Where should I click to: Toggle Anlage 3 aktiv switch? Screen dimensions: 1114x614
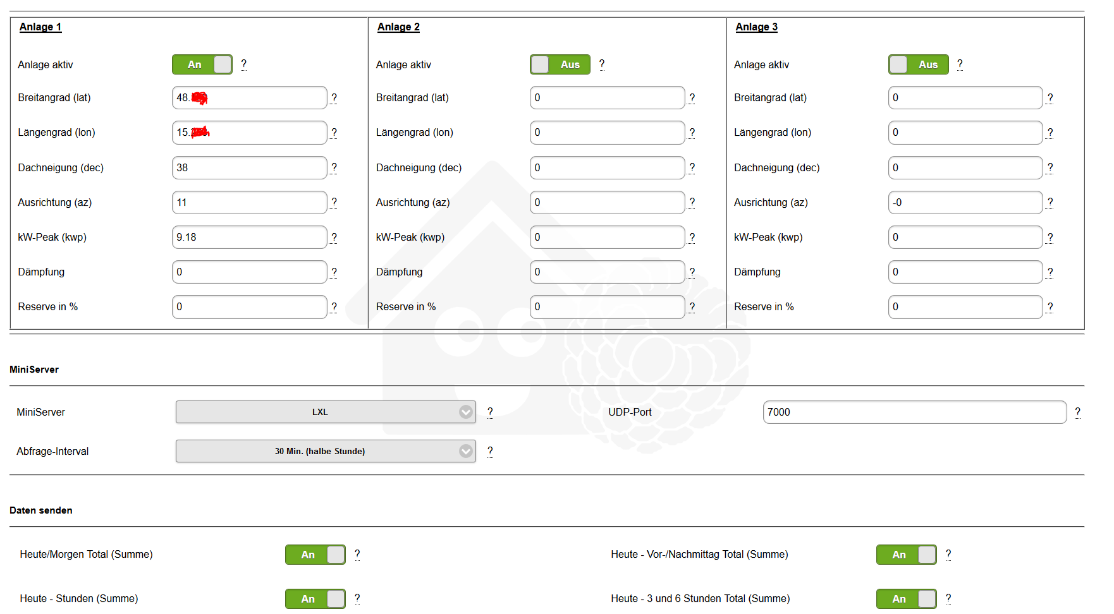click(x=919, y=64)
